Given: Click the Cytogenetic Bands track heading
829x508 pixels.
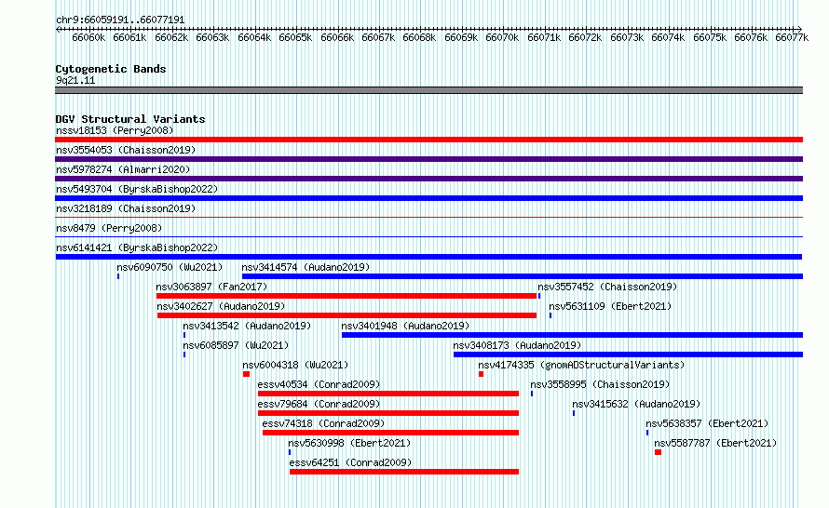Looking at the screenshot, I should [111, 69].
